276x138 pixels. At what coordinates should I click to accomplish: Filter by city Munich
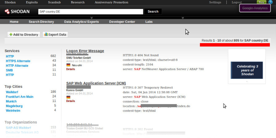[x=11, y=101]
